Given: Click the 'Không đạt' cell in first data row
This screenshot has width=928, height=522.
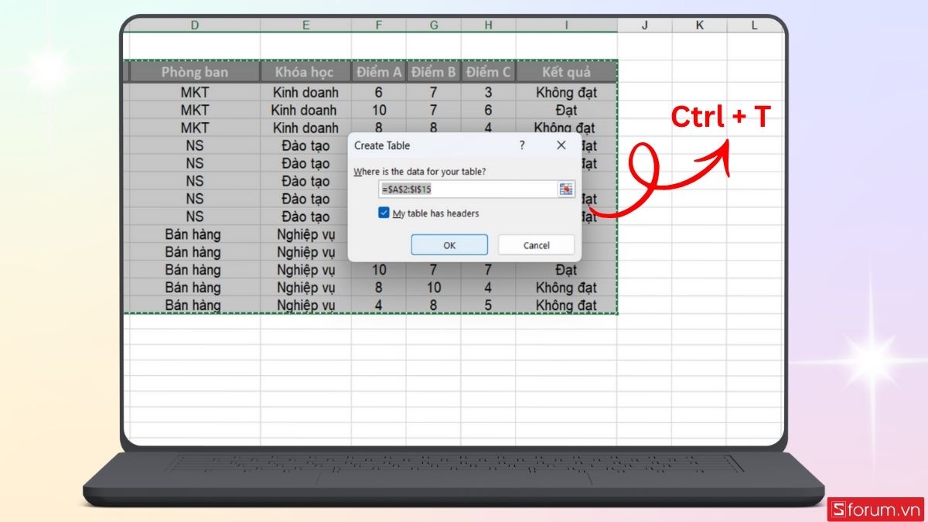Looking at the screenshot, I should [x=565, y=92].
